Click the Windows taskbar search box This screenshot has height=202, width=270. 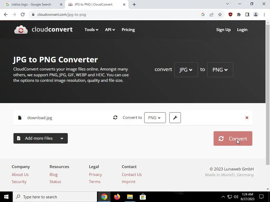click(x=55, y=197)
